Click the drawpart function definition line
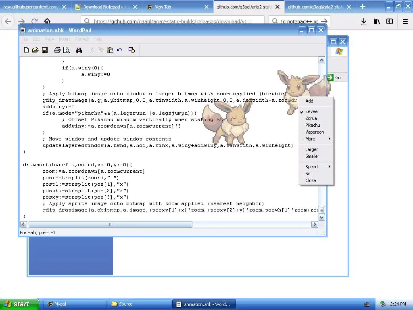 [78, 165]
